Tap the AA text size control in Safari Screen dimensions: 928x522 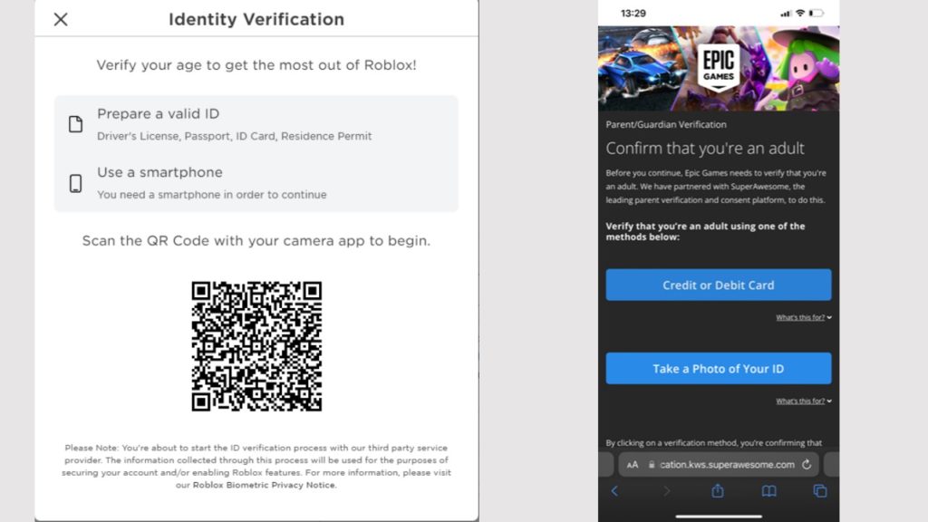[x=633, y=465]
